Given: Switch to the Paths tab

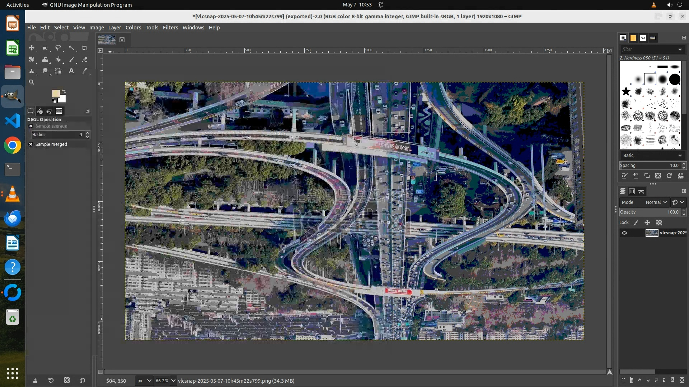Looking at the screenshot, I should click(641, 191).
